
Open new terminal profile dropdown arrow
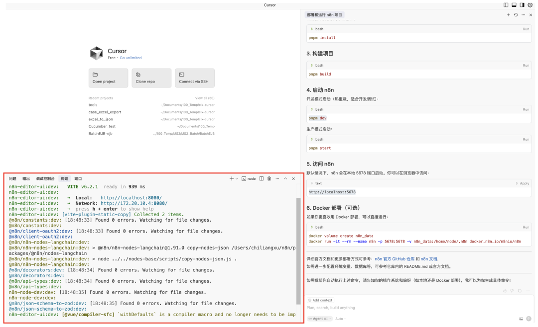[x=237, y=179]
